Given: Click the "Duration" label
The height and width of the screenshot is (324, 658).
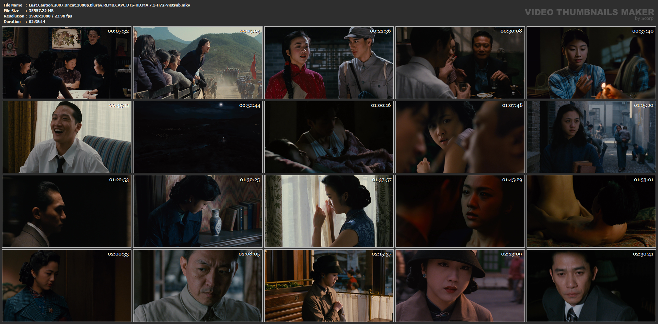Looking at the screenshot, I should (12, 22).
